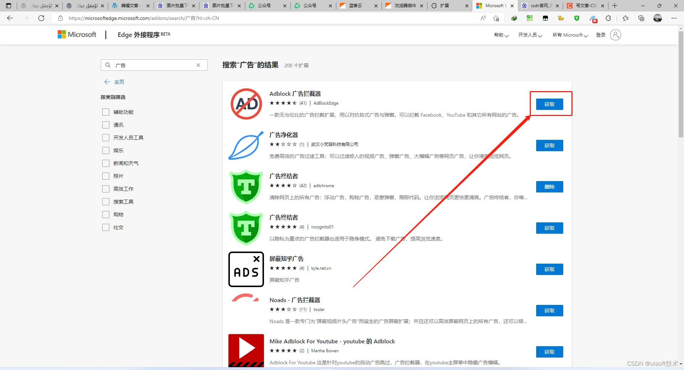Open the 屏蔽知乎广告 ADS icon
This screenshot has width=684, height=370.
pyautogui.click(x=246, y=269)
